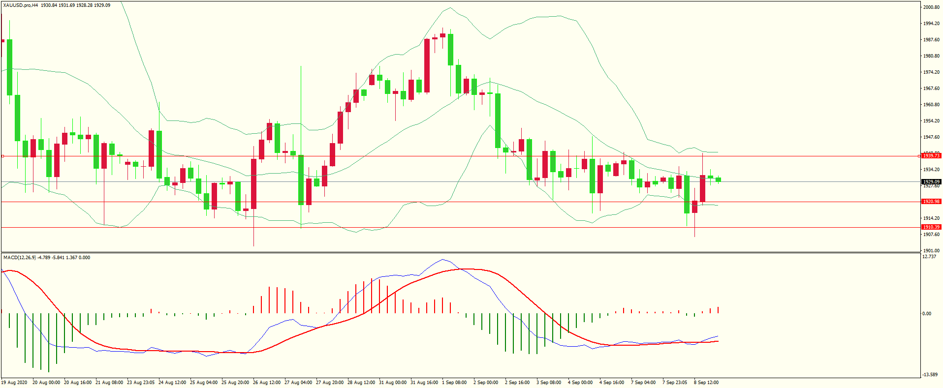943x388 pixels.
Task: Click the 0.00 MACD scale value
Action: pos(926,314)
